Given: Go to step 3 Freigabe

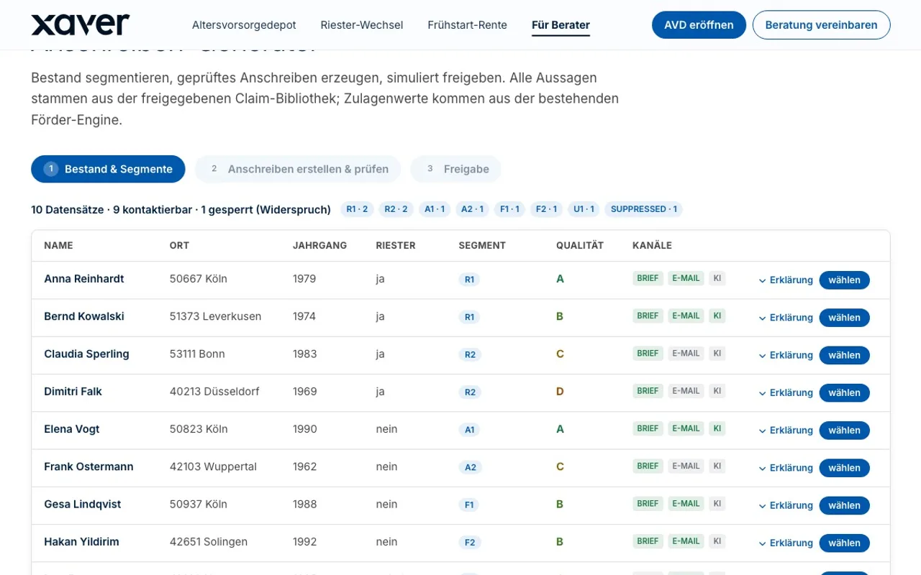Looking at the screenshot, I should [x=455, y=169].
